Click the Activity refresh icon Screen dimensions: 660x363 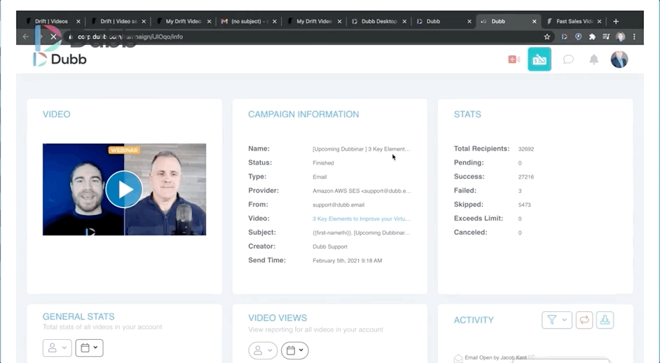584,320
